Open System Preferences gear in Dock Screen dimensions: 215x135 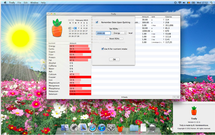coord(111,128)
